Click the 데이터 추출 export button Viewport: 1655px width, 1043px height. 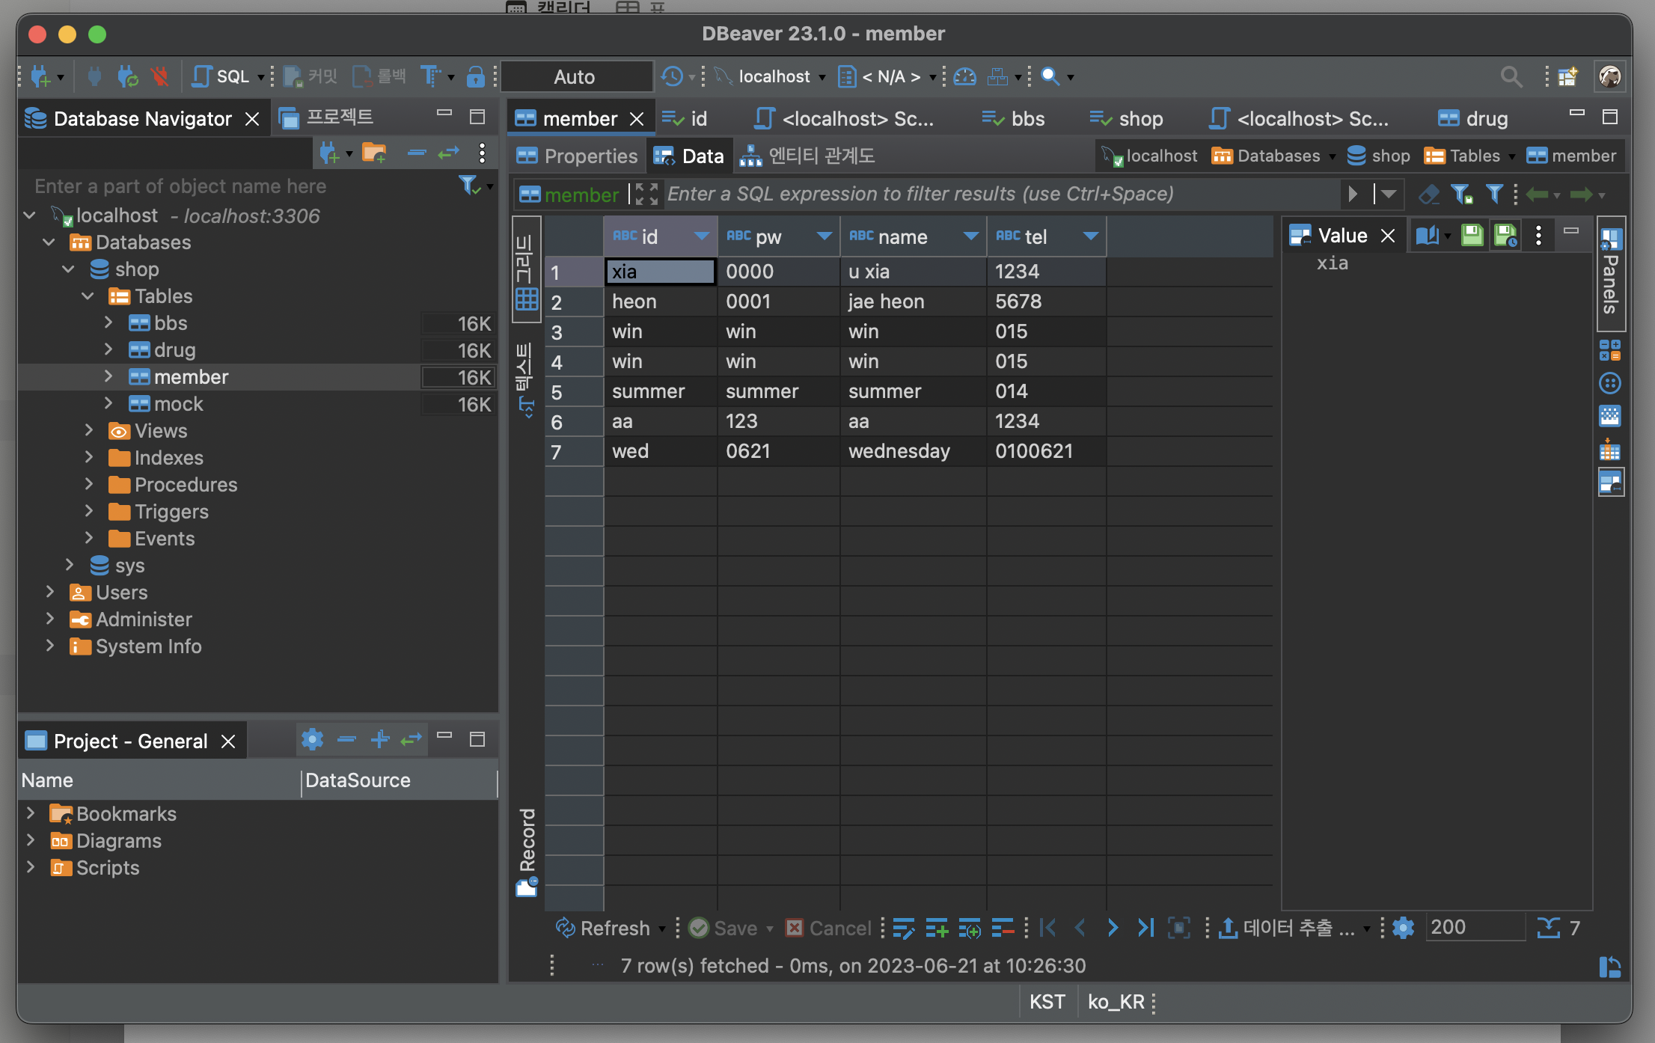(x=1288, y=928)
